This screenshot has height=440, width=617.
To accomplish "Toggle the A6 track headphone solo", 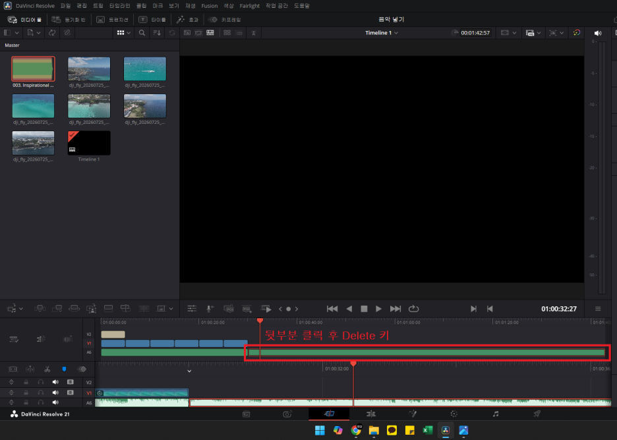I will pyautogui.click(x=40, y=402).
